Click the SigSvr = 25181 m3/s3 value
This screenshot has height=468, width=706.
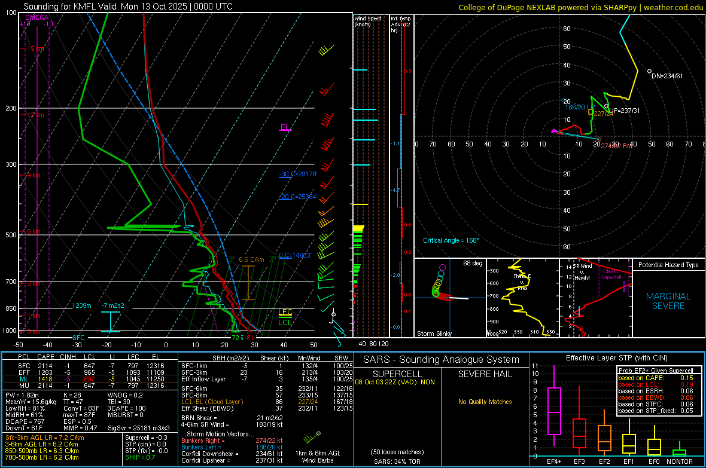coord(139,428)
